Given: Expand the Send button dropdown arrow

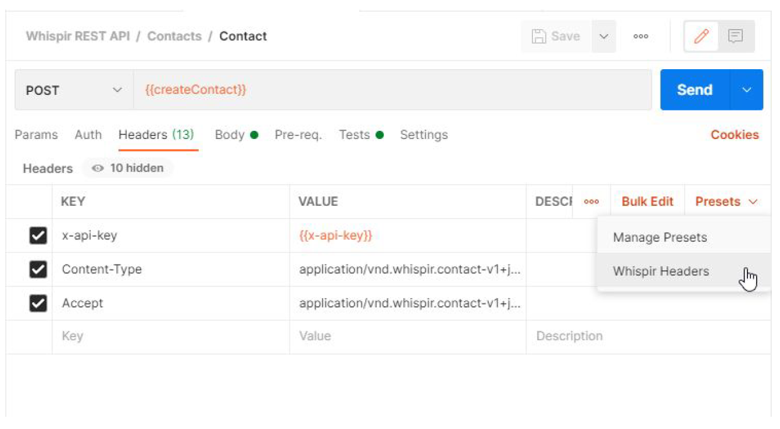Looking at the screenshot, I should tap(746, 90).
